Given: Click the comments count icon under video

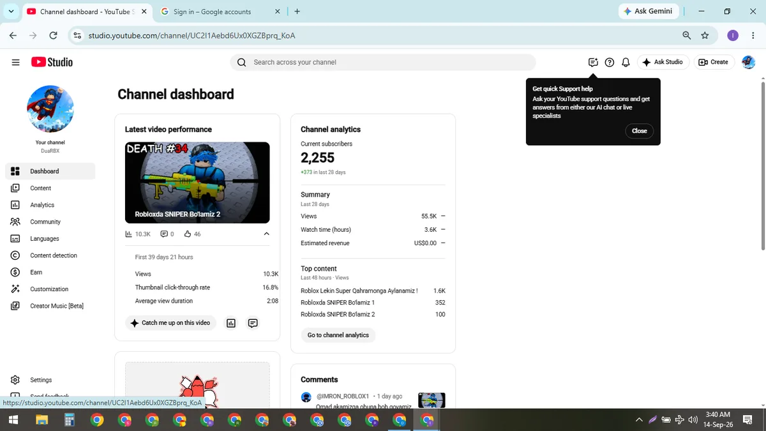Looking at the screenshot, I should (164, 234).
